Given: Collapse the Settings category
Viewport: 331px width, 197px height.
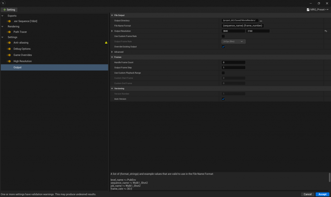Looking at the screenshot, I should [2, 37].
